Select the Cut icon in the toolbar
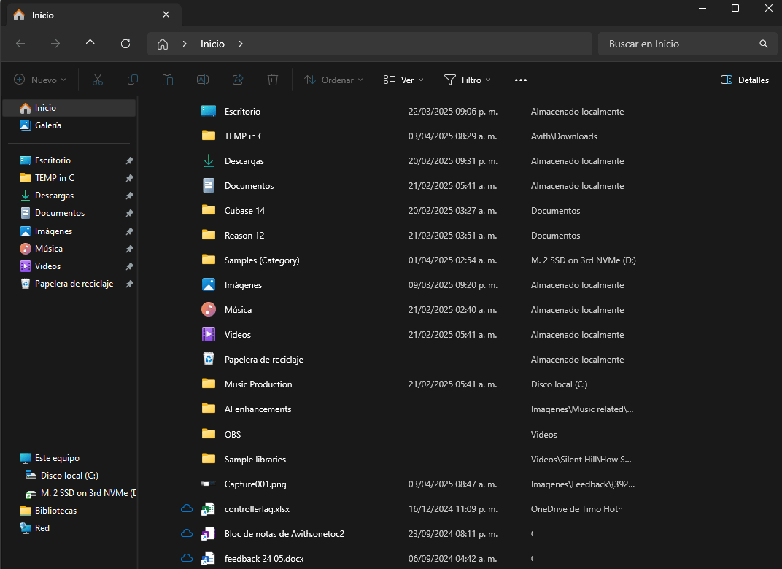Screen dimensions: 782x569 click(x=97, y=80)
